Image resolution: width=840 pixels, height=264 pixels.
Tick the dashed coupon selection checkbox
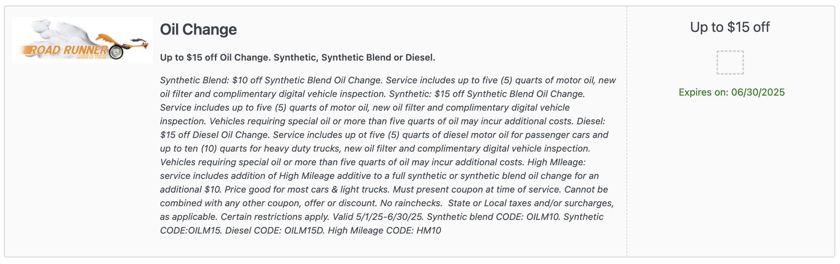coord(730,62)
